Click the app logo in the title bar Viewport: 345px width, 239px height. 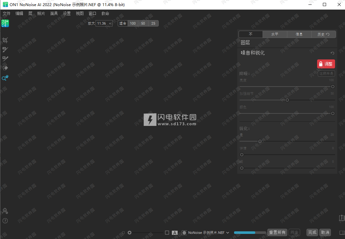coord(5,4)
